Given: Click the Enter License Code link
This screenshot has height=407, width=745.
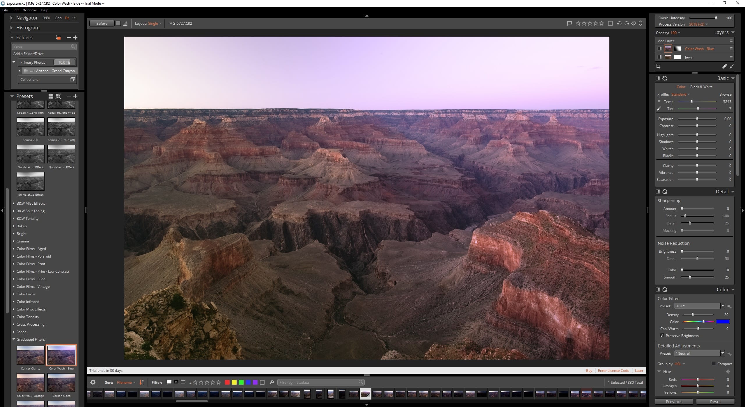Looking at the screenshot, I should coord(613,370).
